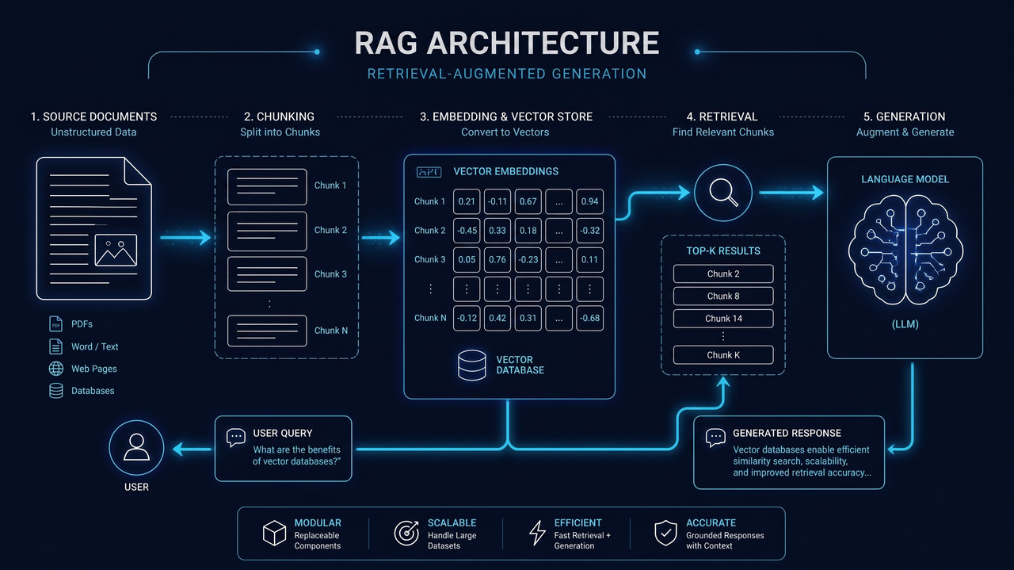Click the Top-K Results panel title
Image resolution: width=1014 pixels, height=570 pixels.
[x=723, y=251]
